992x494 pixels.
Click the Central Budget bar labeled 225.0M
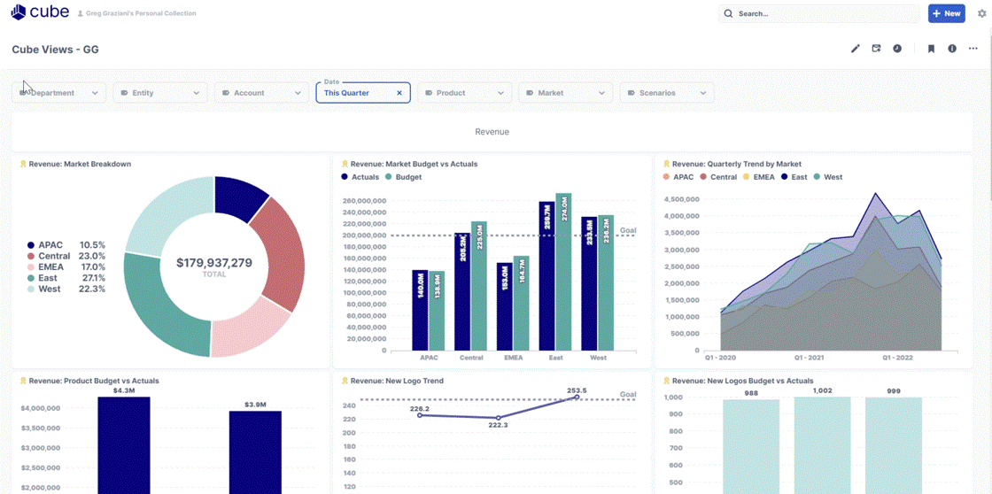479,286
